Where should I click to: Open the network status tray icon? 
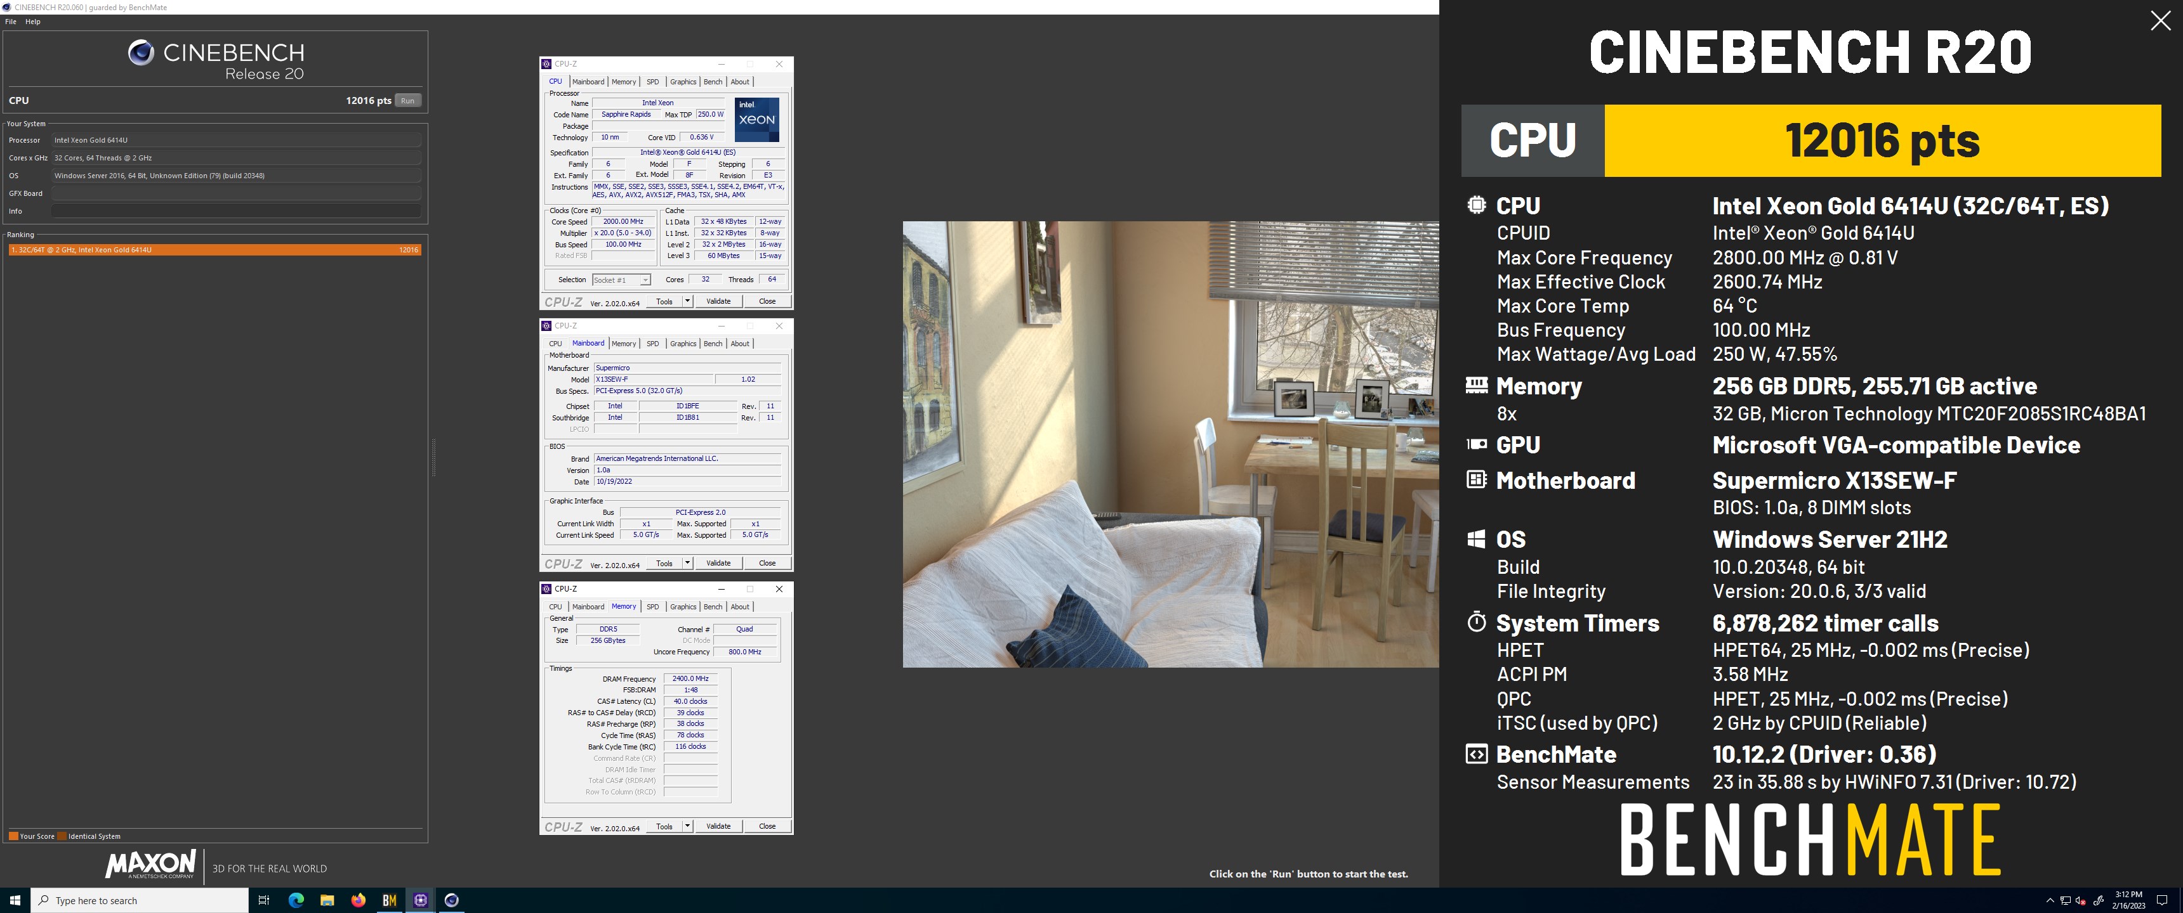tap(2066, 900)
